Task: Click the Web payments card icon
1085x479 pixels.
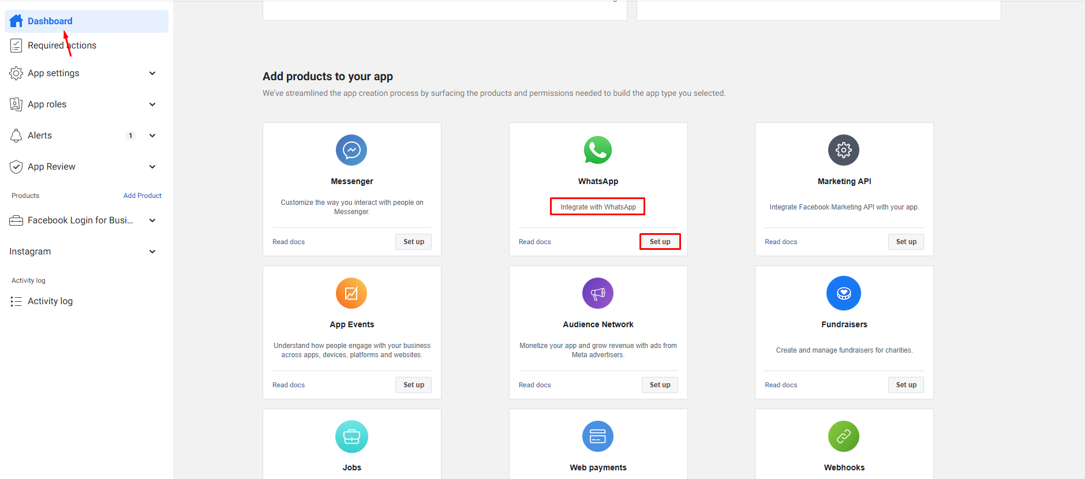Action: 598,436
